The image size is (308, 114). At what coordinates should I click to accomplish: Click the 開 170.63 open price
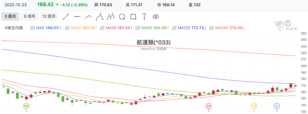[103, 5]
